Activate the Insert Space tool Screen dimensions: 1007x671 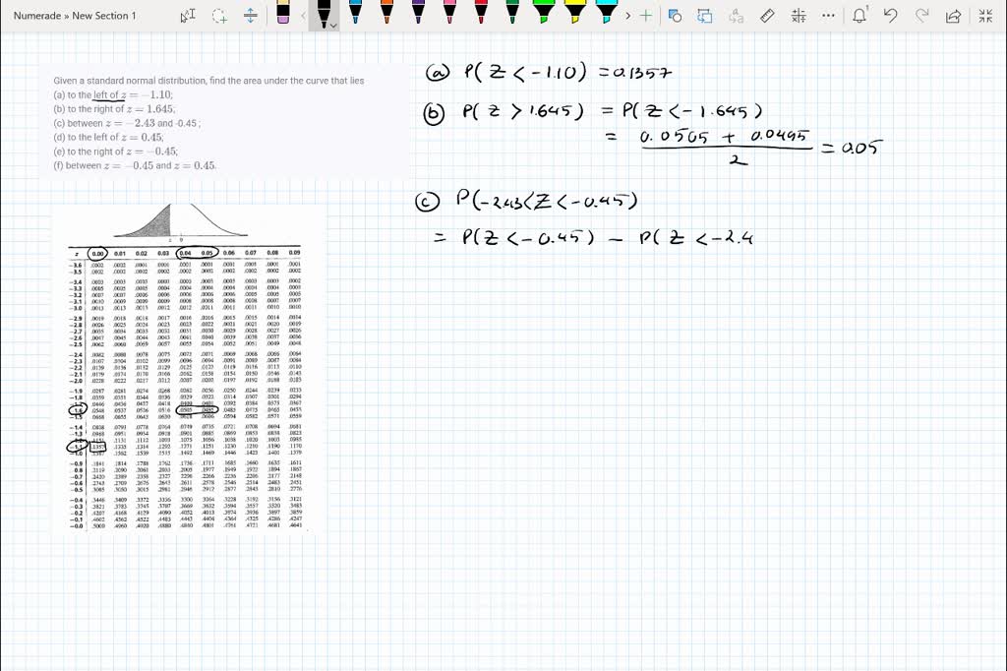click(x=251, y=16)
